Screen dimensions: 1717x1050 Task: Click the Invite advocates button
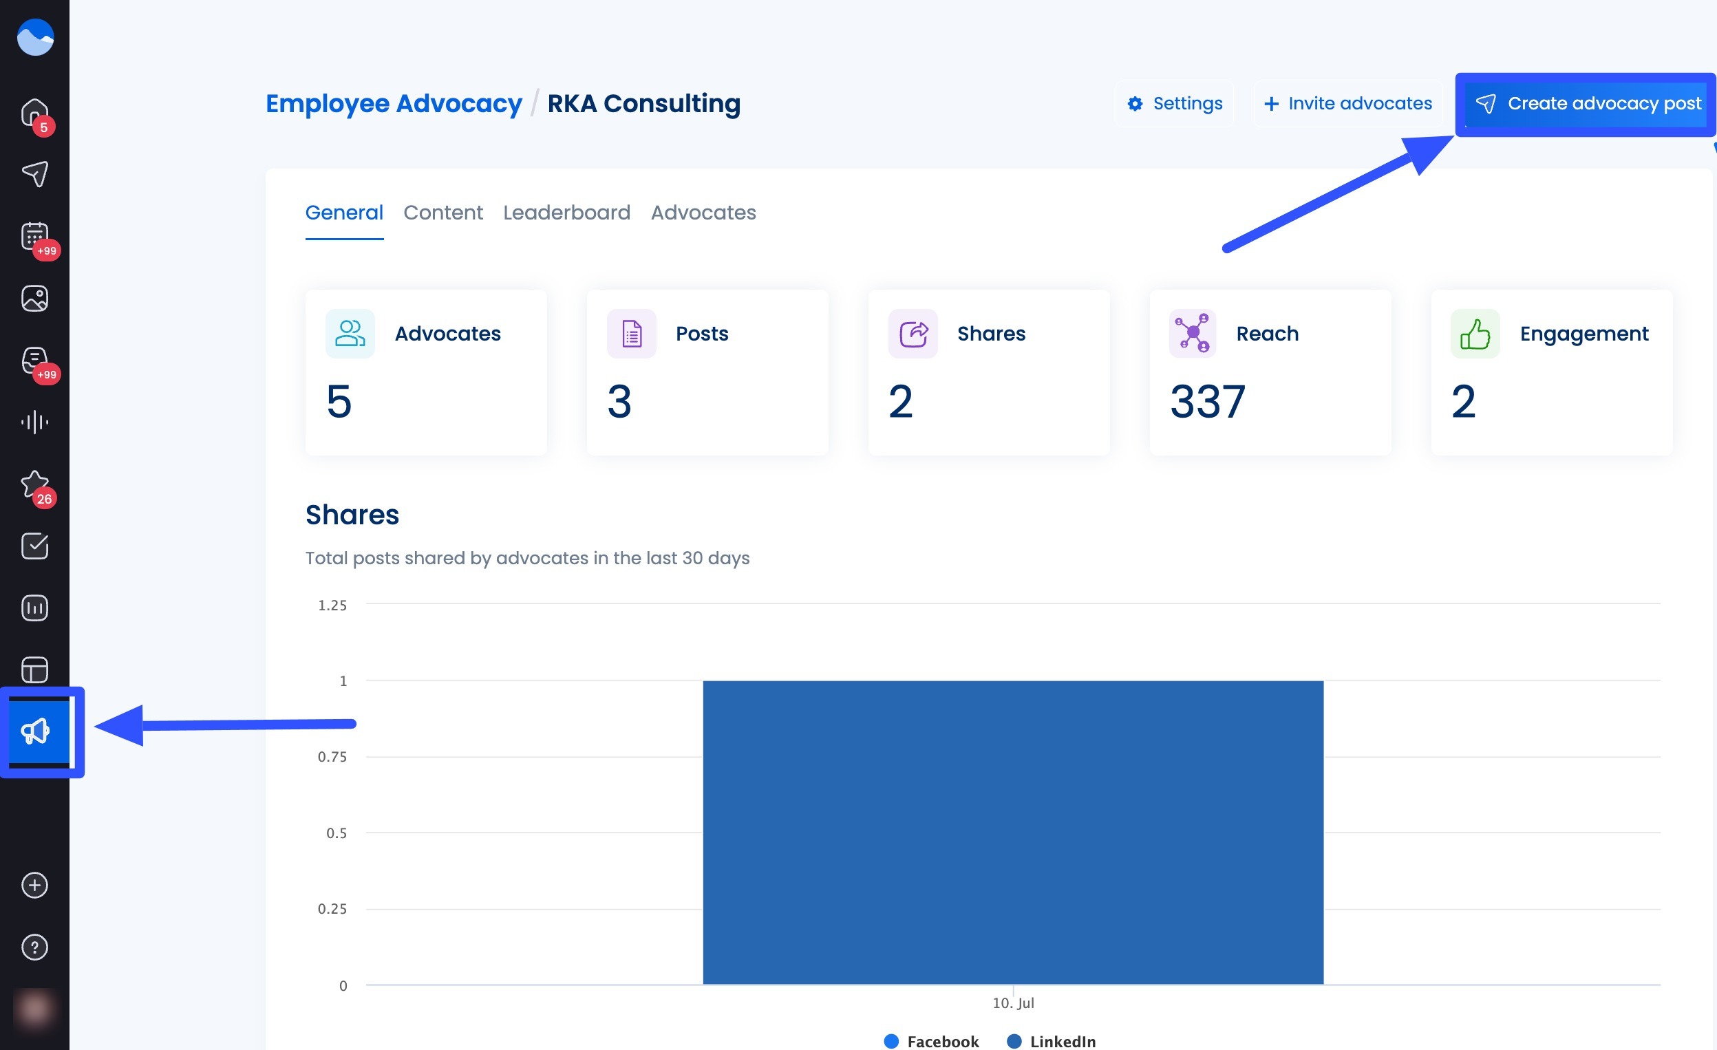[1346, 104]
